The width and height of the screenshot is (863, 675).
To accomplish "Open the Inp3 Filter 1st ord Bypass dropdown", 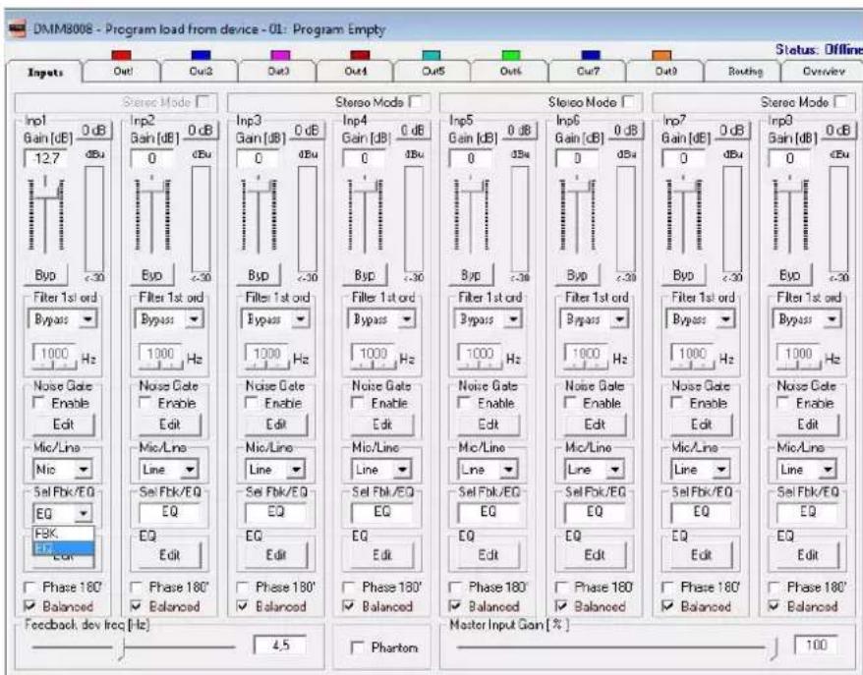I will (300, 319).
